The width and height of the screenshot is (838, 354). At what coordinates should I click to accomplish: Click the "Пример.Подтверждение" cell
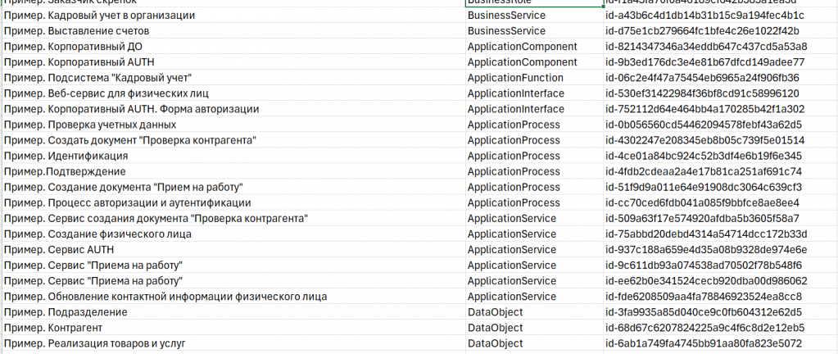65,171
